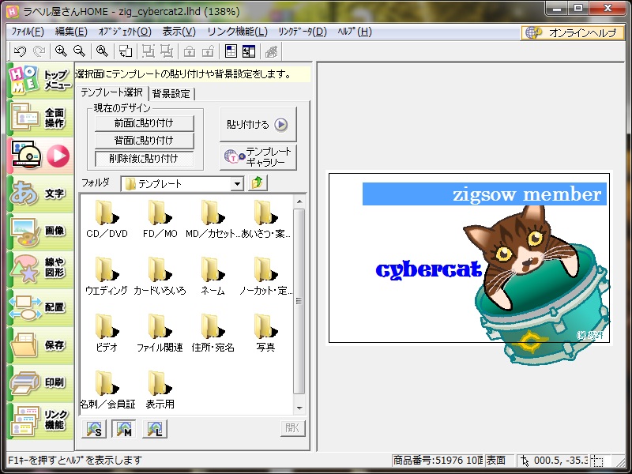This screenshot has height=474, width=632.
Task: Open the 文字 text sidebar tool
Action: coord(40,194)
